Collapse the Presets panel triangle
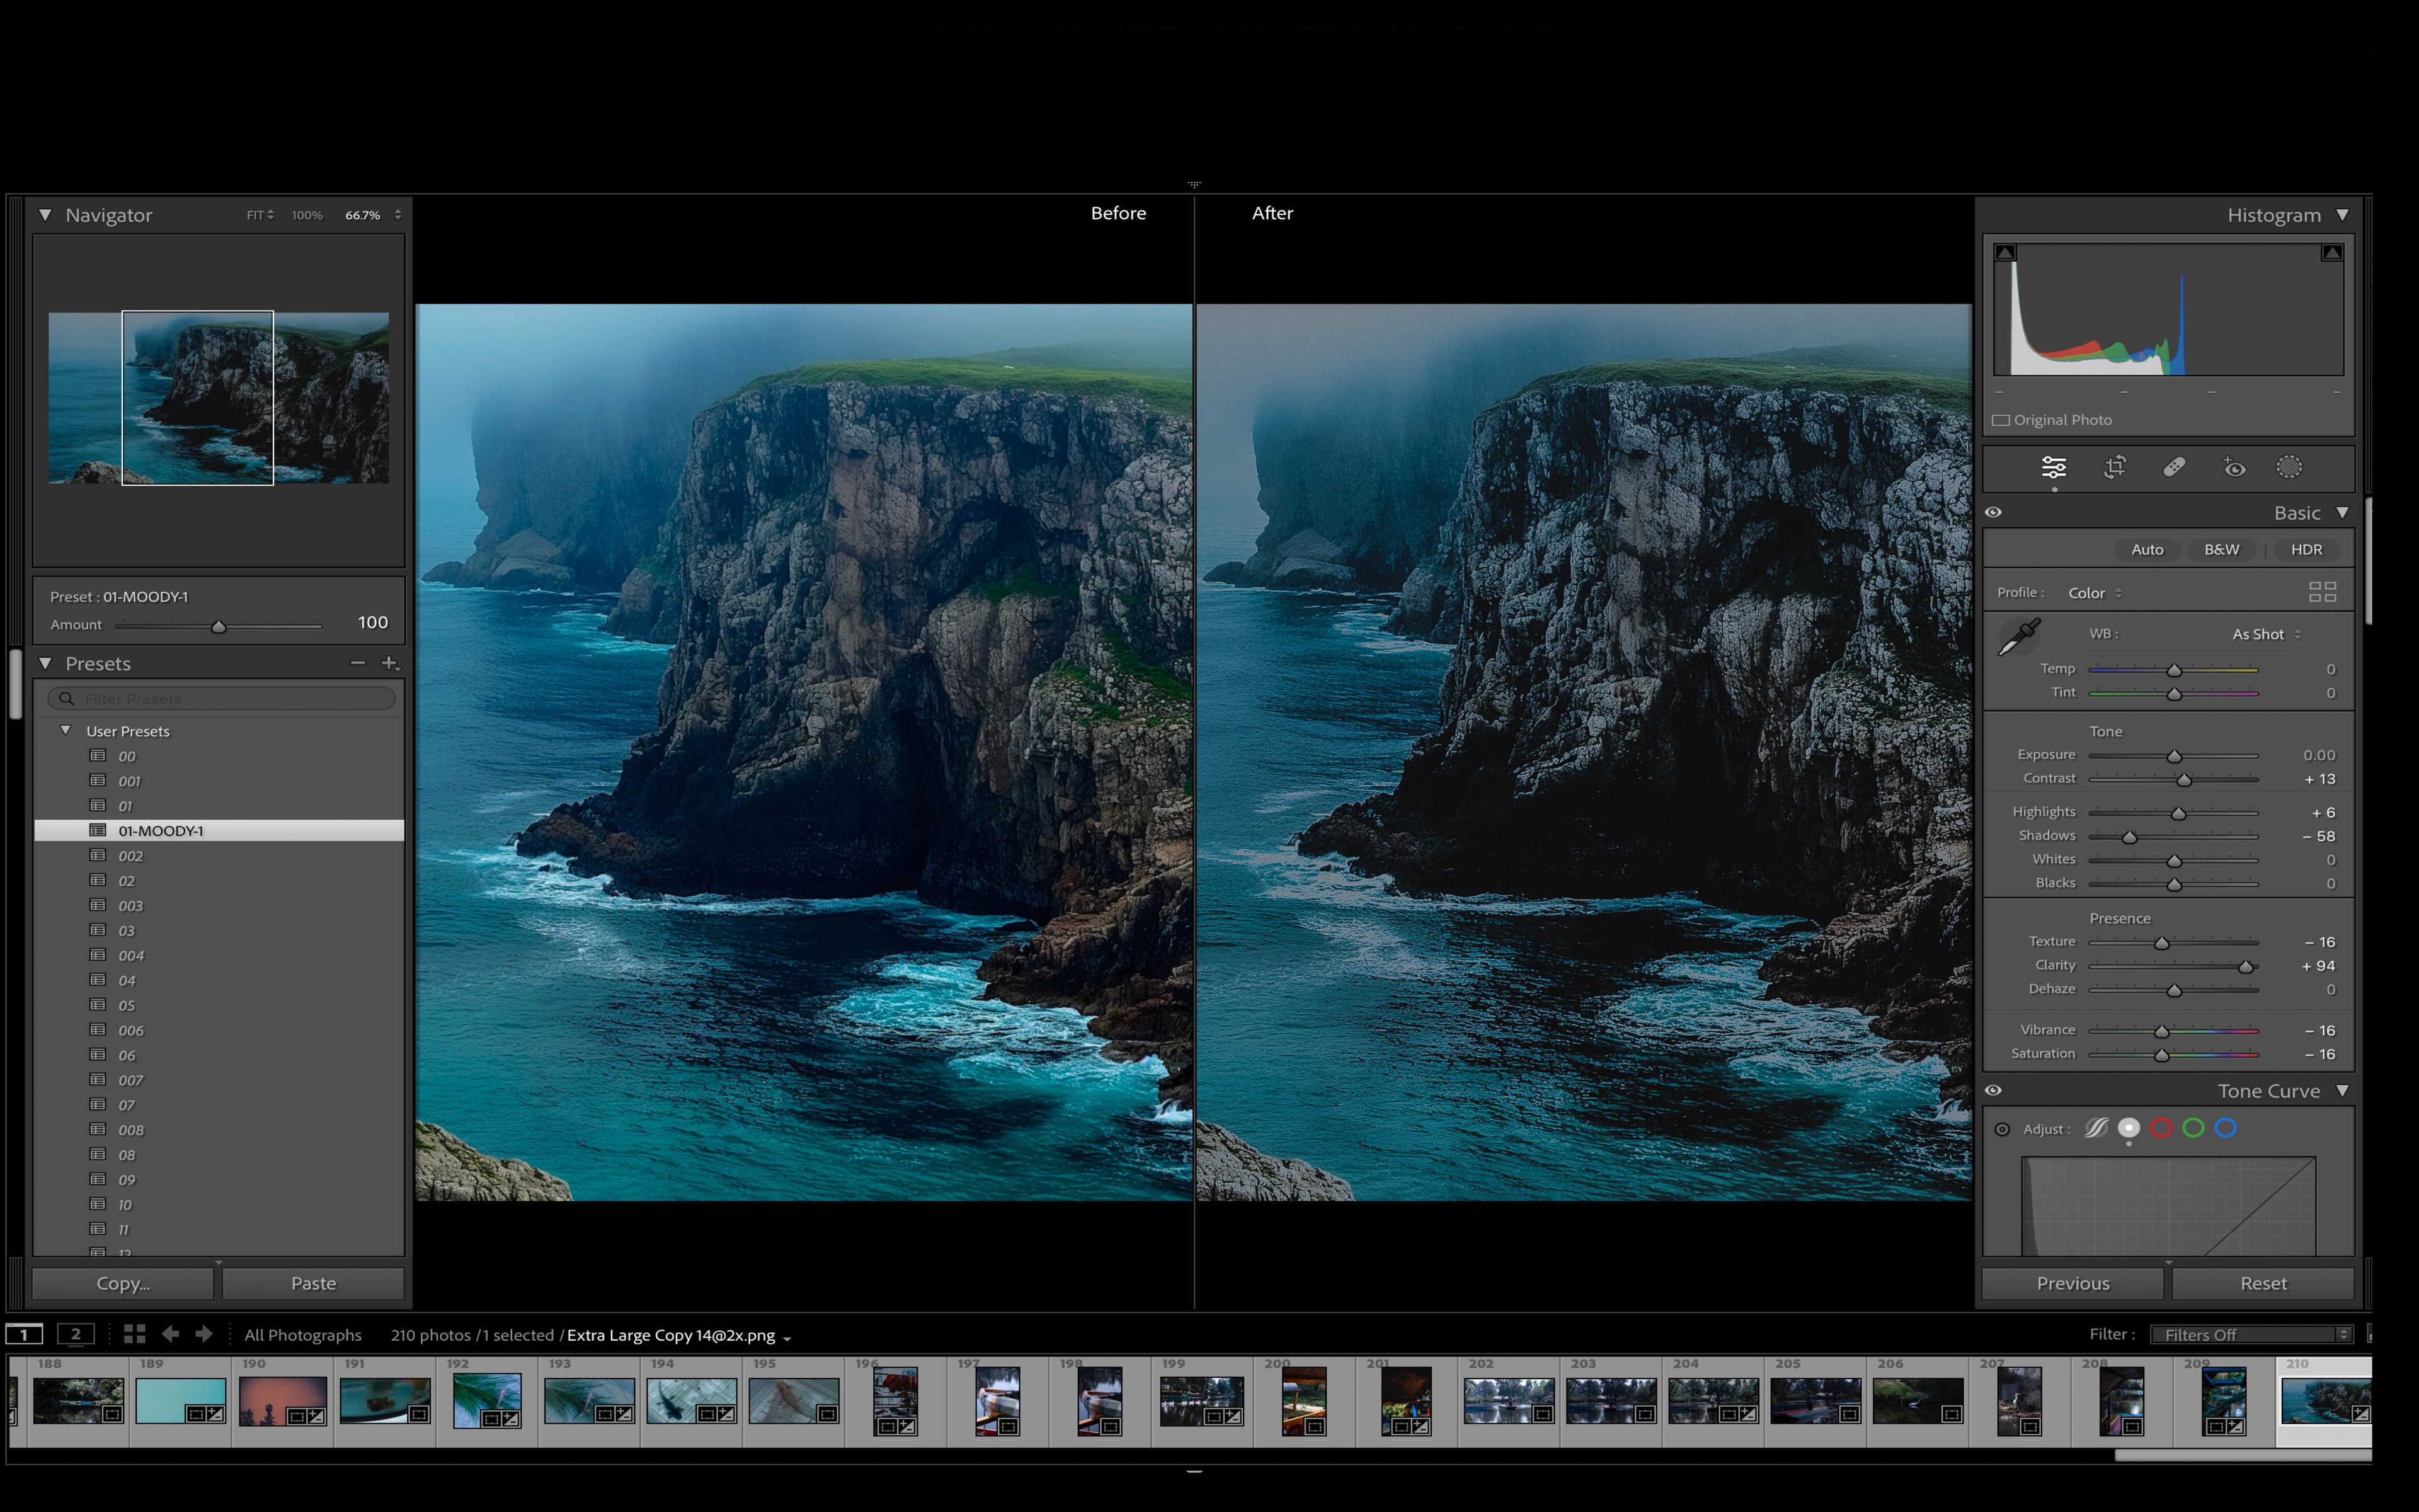This screenshot has height=1512, width=2419. tap(45, 663)
